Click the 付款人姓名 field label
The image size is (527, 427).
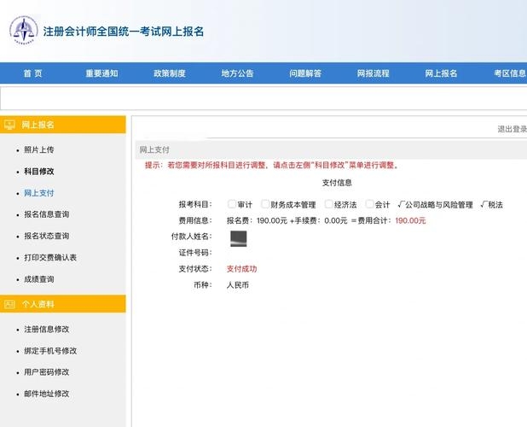pyautogui.click(x=191, y=237)
